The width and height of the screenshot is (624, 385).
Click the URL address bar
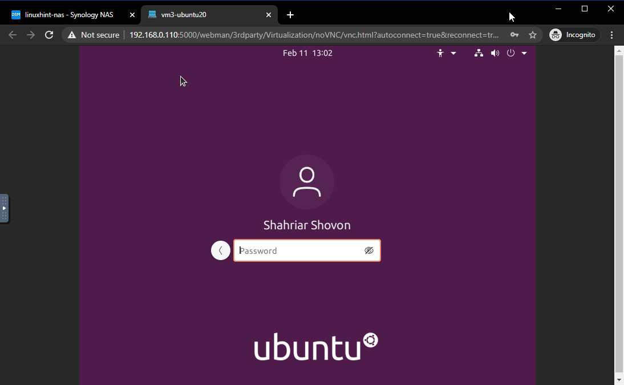click(x=314, y=35)
